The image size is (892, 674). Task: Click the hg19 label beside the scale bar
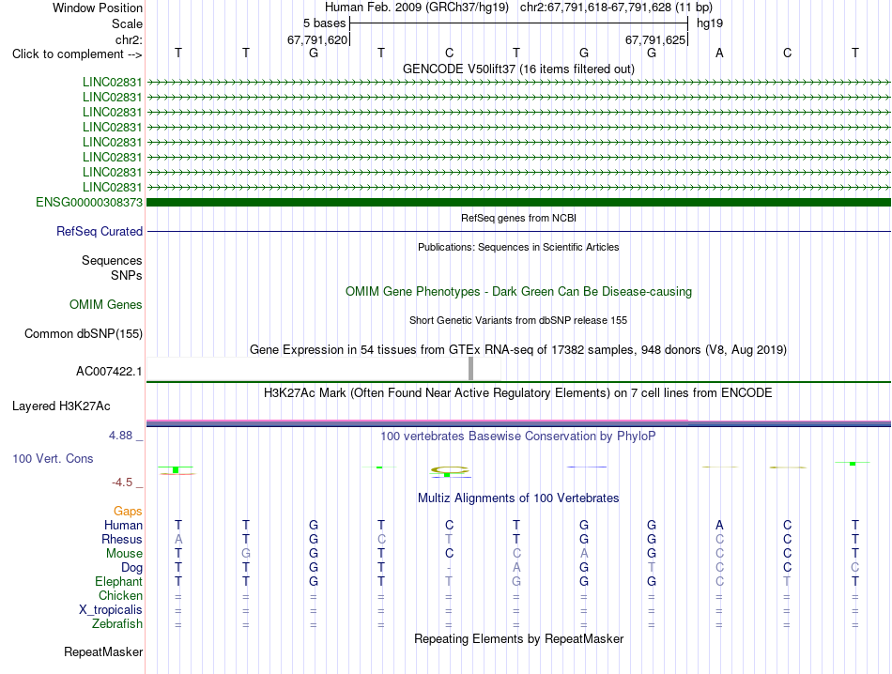710,23
